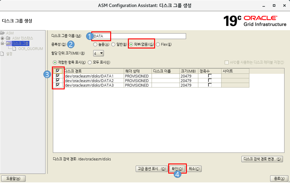Close the ASM Configuration Assistant window
290x183 pixels.
coord(285,5)
